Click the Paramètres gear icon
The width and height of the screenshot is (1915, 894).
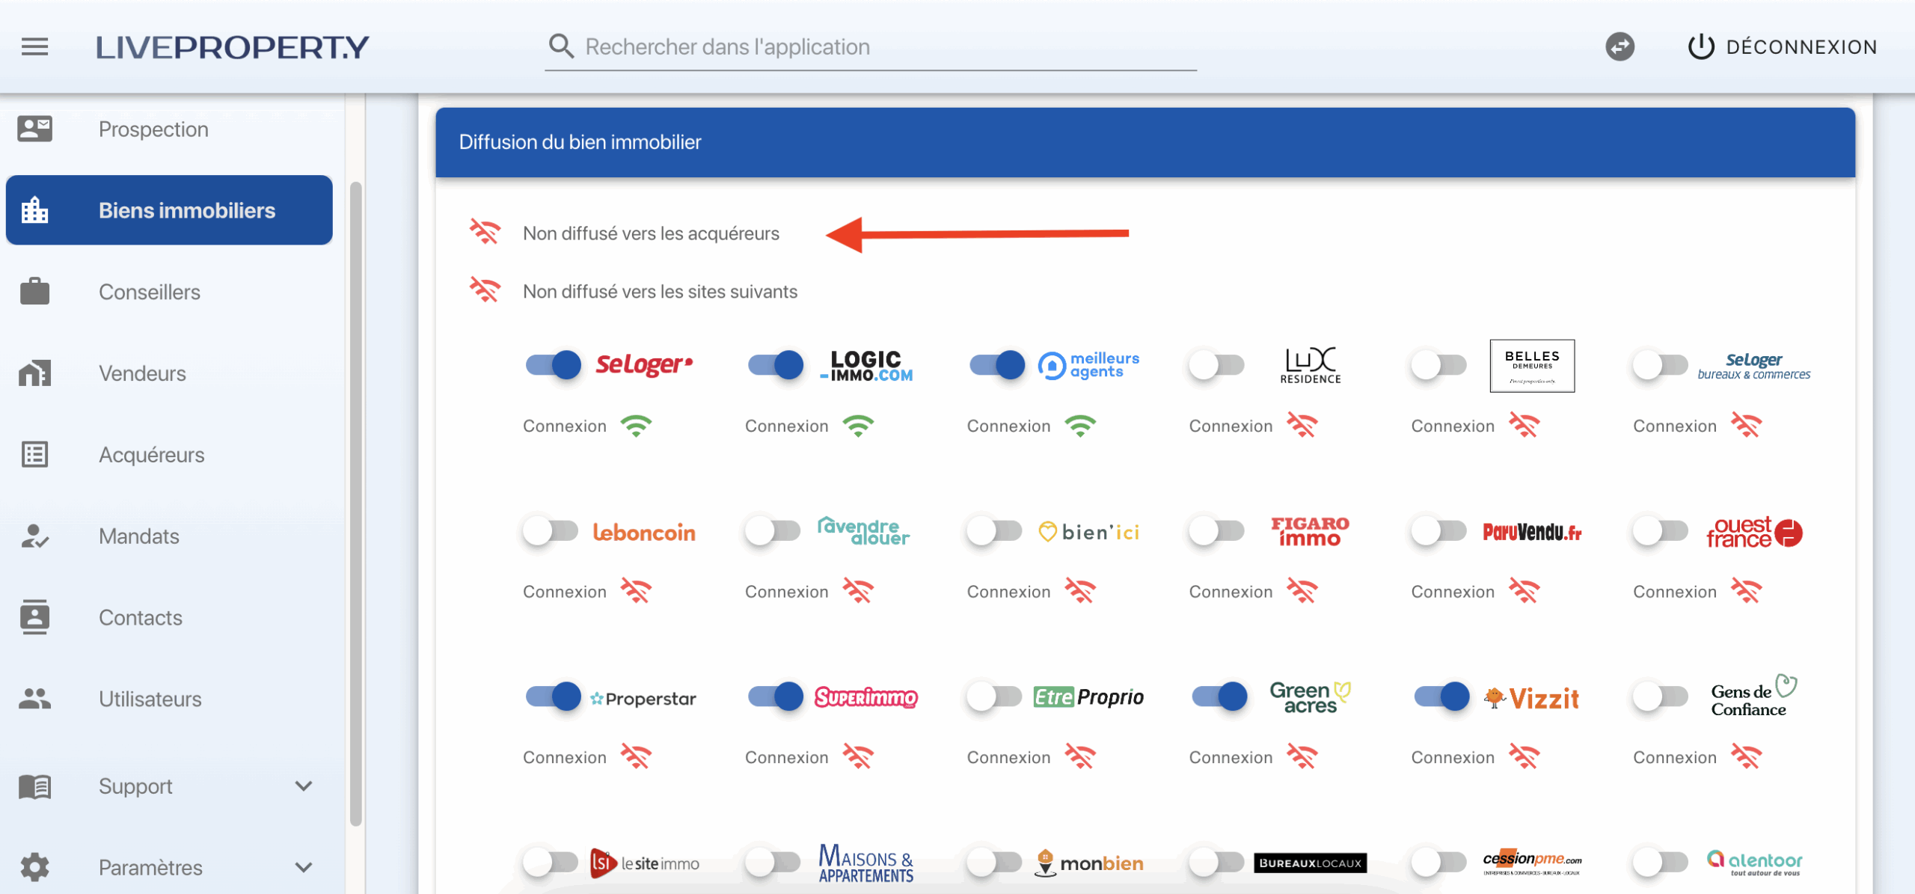pos(34,867)
